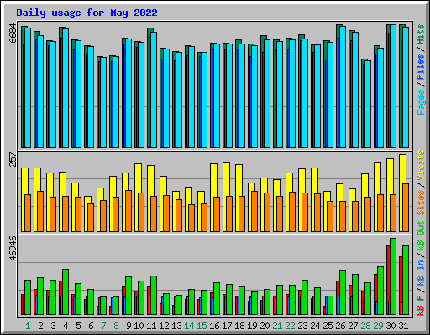This screenshot has width=430, height=335.
Task: Click day 2 on the x-axis
Action: click(x=40, y=326)
